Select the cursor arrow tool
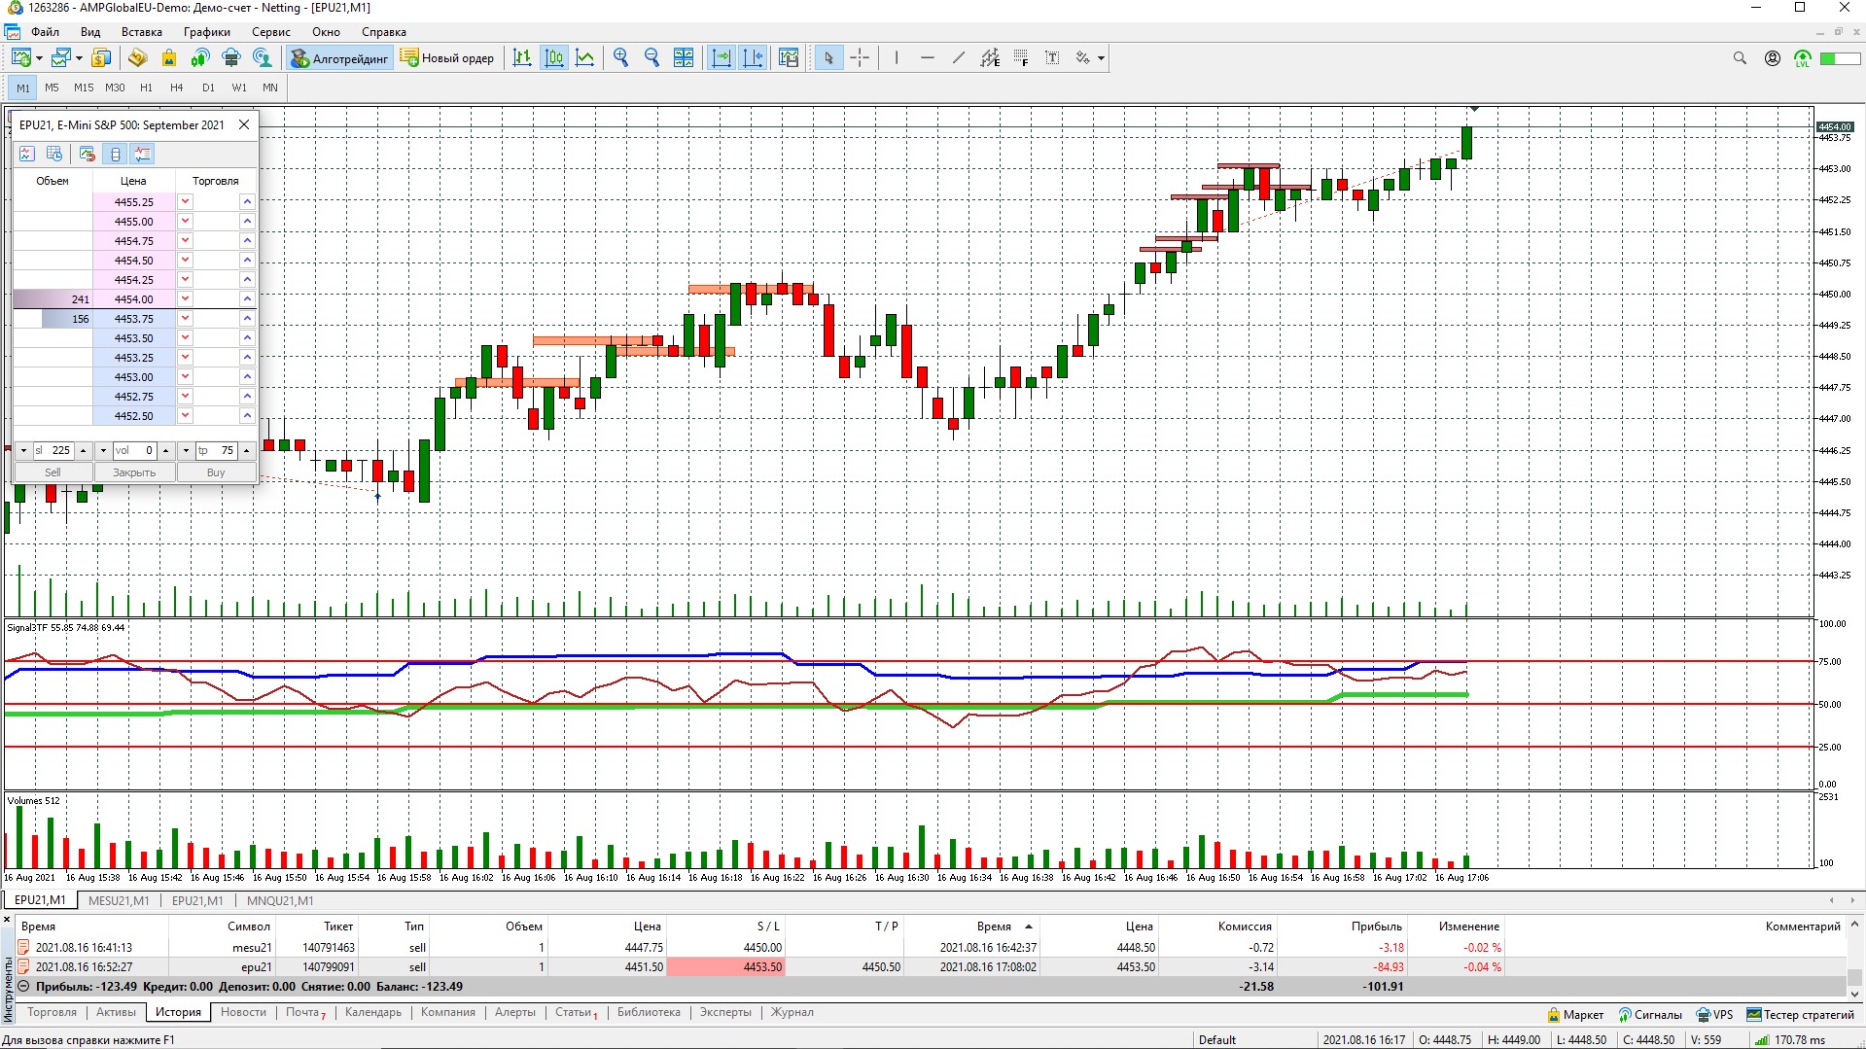 [x=828, y=58]
